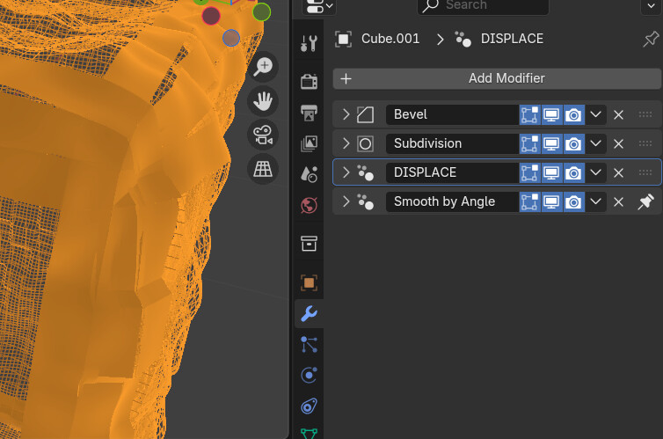The image size is (663, 439).
Task: Open the World properties tab
Action: pyautogui.click(x=310, y=206)
